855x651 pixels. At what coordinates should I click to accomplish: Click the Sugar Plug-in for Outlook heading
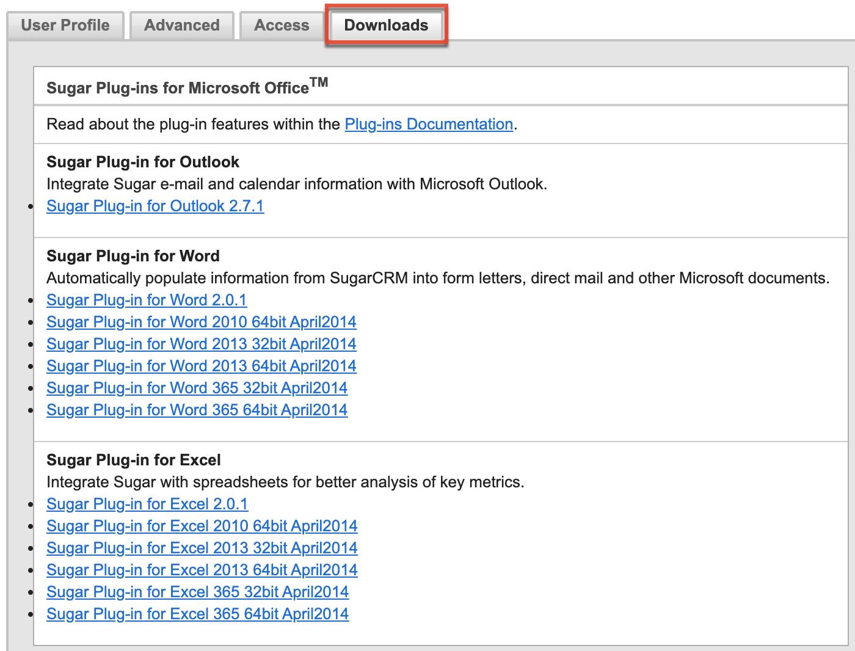click(x=143, y=162)
